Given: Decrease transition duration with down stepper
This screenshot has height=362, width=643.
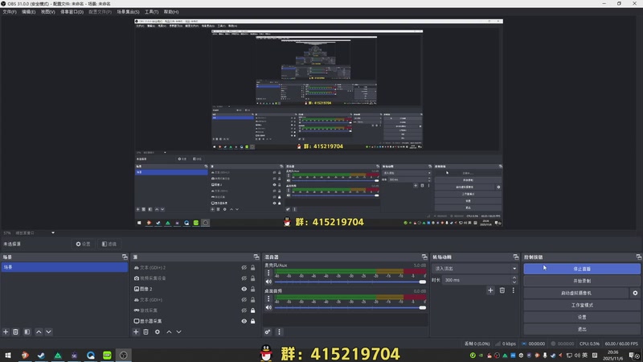Looking at the screenshot, I should click(514, 282).
